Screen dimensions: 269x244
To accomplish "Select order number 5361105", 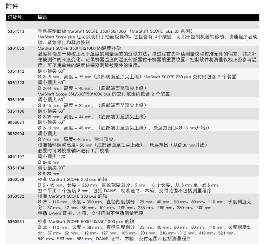I will pyautogui.click(x=16, y=100).
